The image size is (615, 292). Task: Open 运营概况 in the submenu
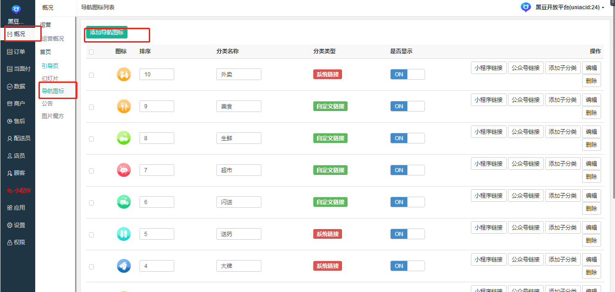click(53, 38)
